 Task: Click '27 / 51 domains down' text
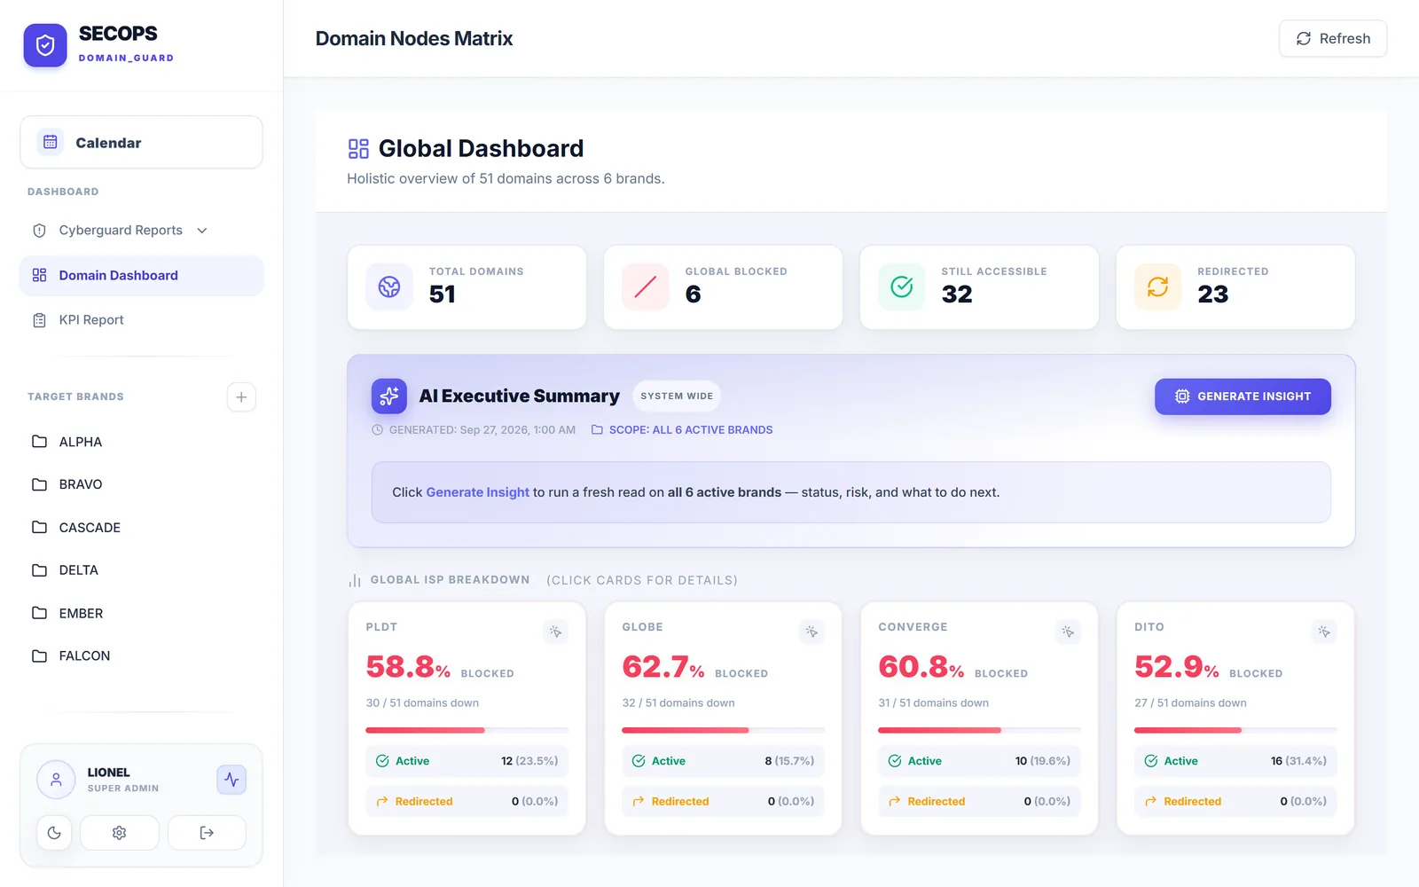point(1190,703)
